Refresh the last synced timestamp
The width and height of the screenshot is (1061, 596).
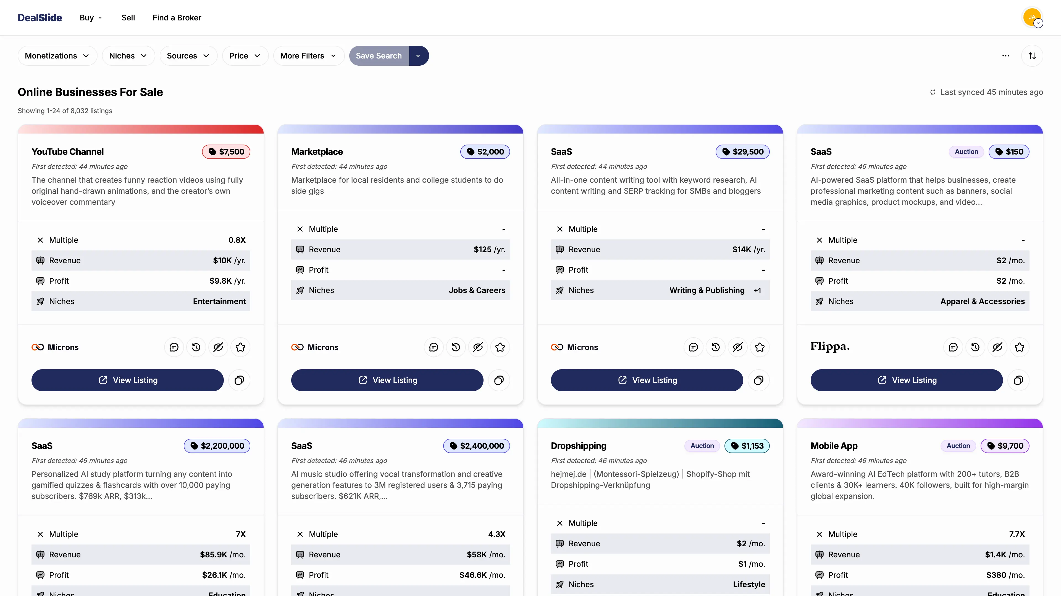(933, 92)
